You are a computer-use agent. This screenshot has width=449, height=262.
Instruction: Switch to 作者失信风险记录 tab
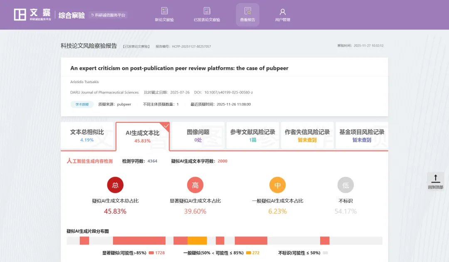pyautogui.click(x=307, y=136)
